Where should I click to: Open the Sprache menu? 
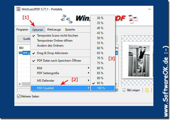(70, 30)
